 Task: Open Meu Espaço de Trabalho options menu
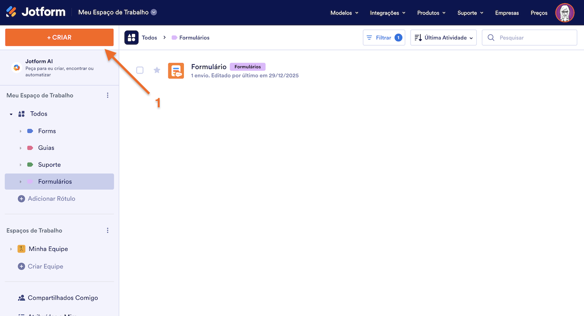[x=108, y=95]
